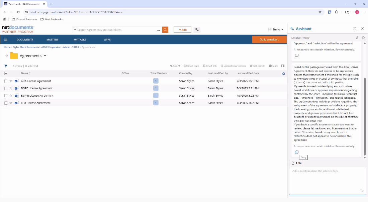Open the MATTERS menu
The width and height of the screenshot is (368, 202).
(x=52, y=40)
